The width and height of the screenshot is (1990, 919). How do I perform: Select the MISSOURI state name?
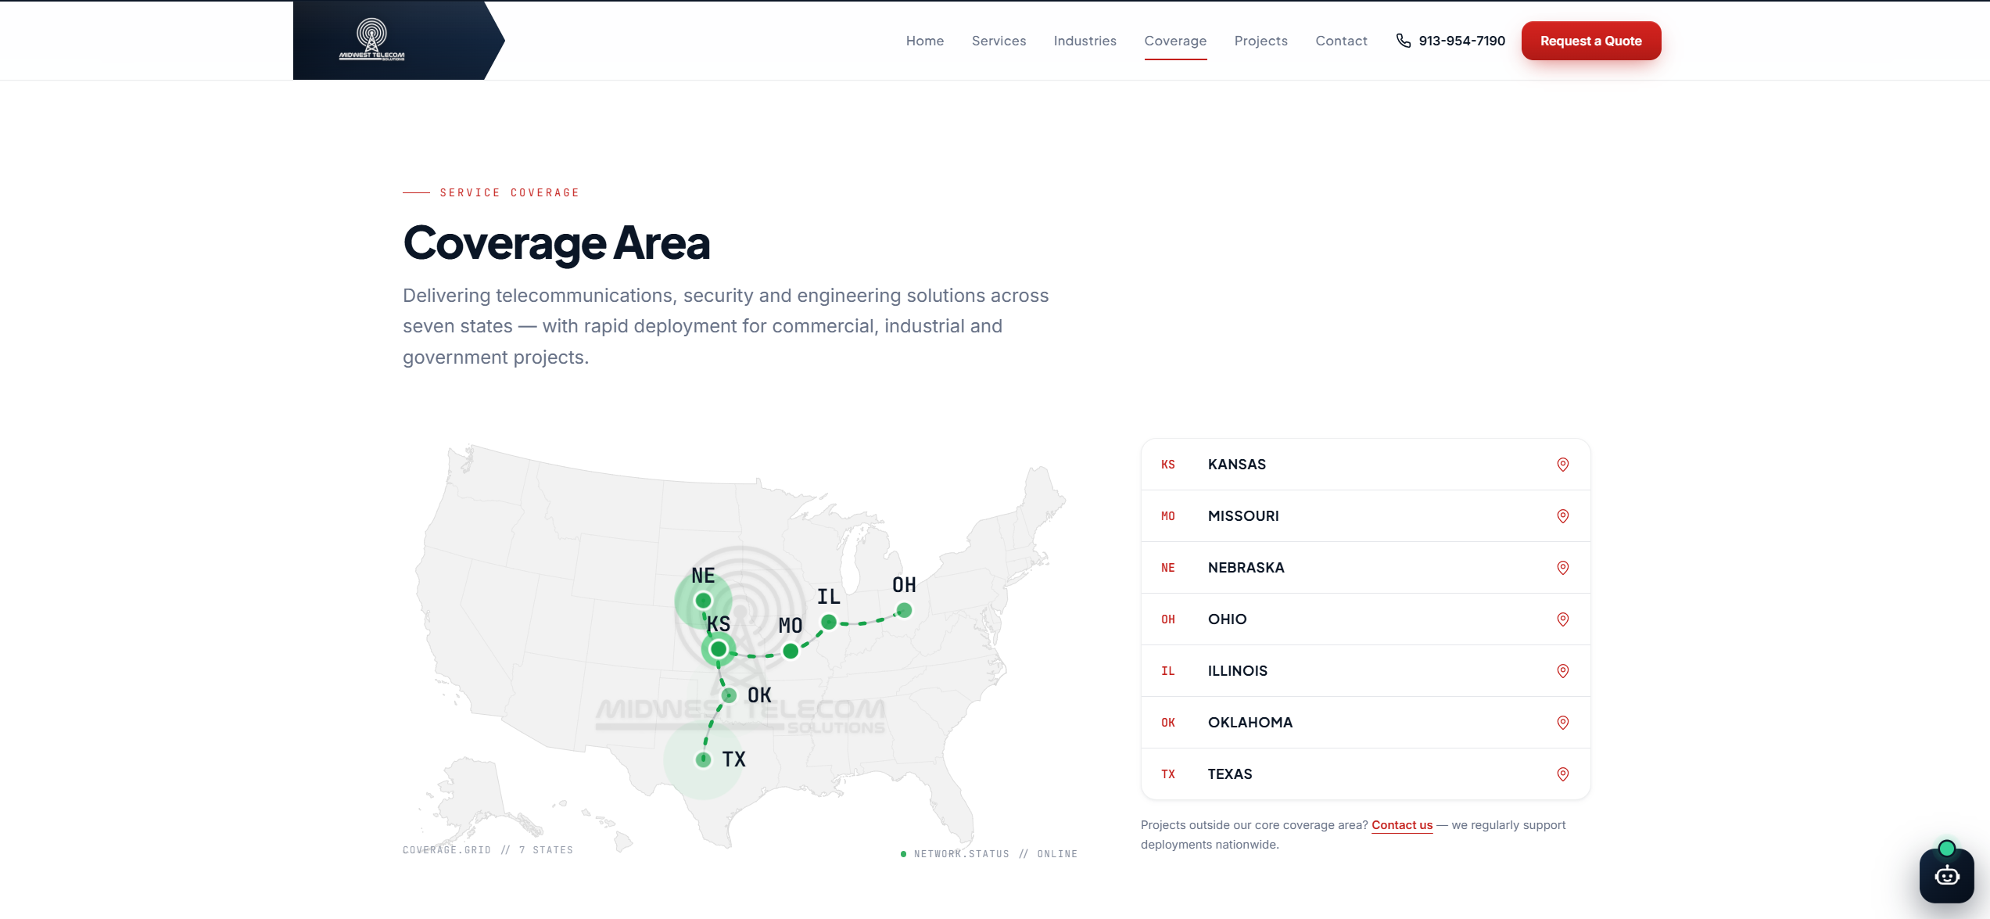(1243, 516)
